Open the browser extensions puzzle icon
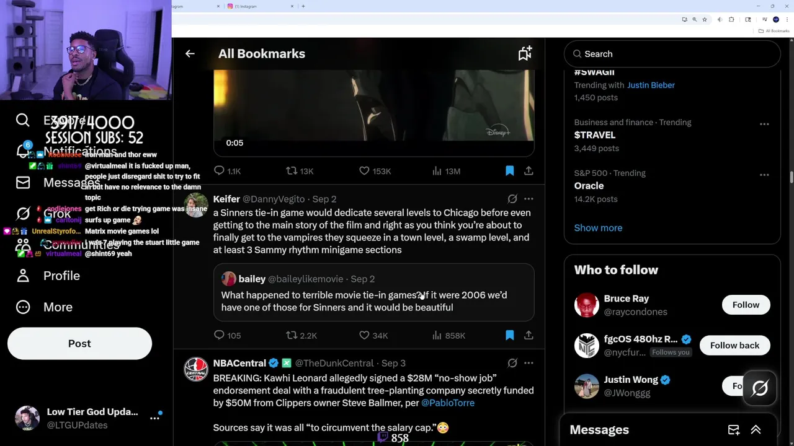 pyautogui.click(x=731, y=20)
